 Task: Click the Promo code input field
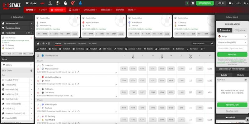[232, 48]
